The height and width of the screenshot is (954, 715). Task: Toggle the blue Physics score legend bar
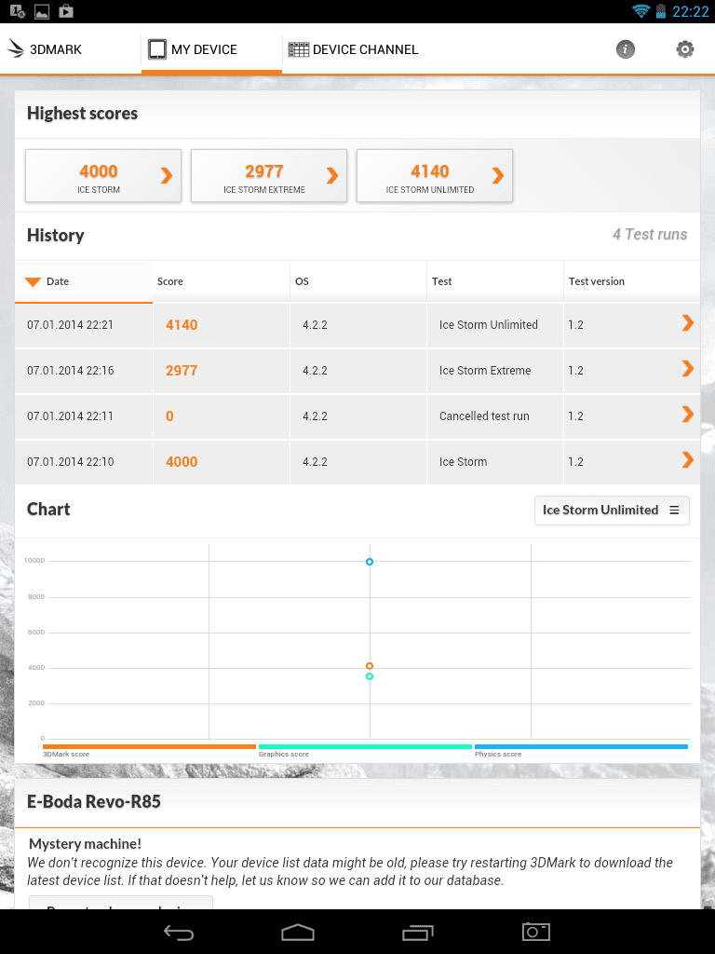click(581, 746)
